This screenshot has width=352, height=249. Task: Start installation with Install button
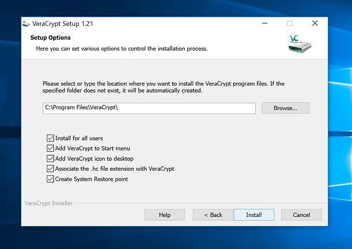pos(254,214)
